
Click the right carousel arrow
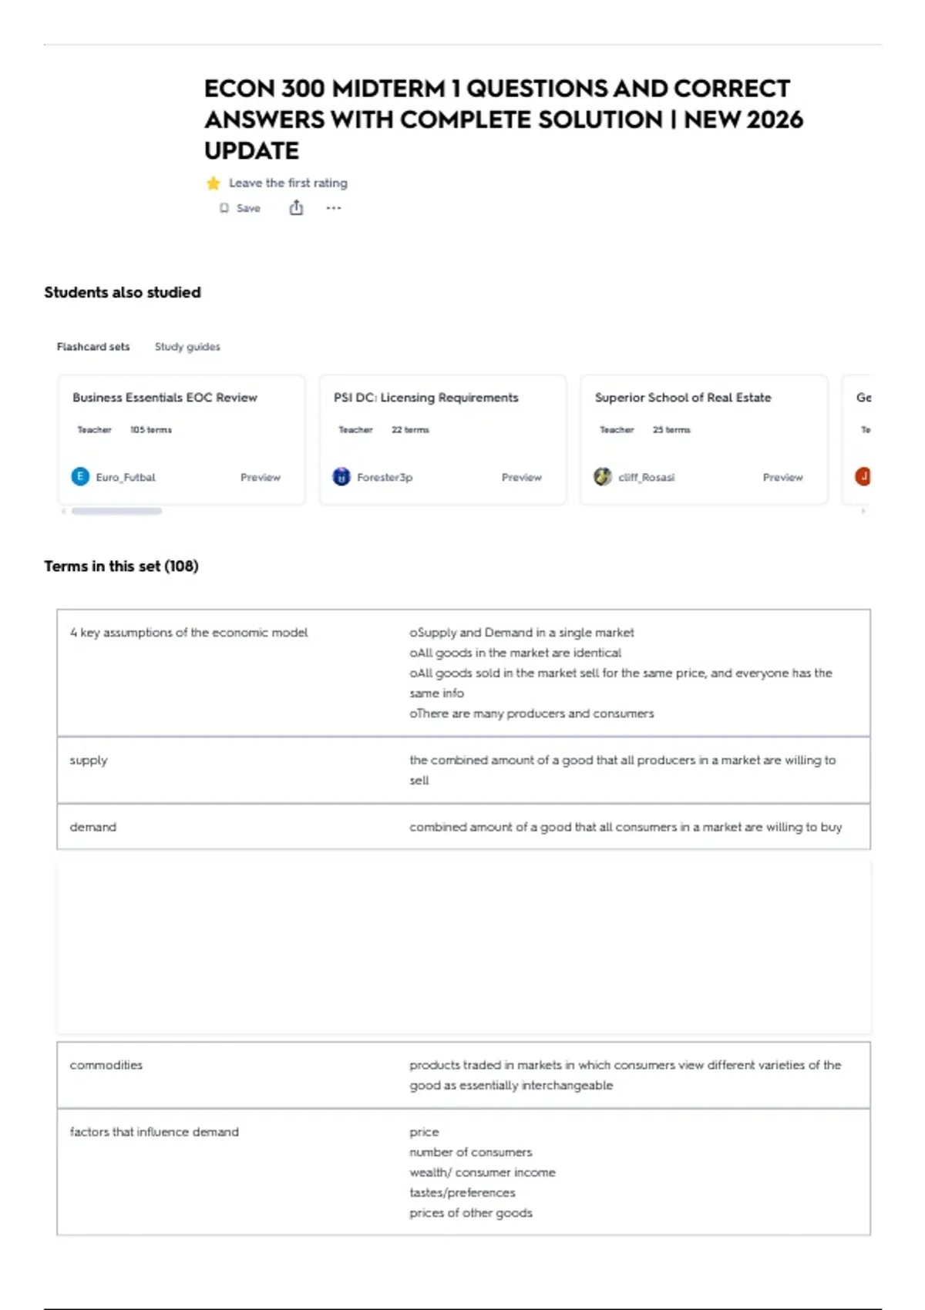tap(863, 511)
